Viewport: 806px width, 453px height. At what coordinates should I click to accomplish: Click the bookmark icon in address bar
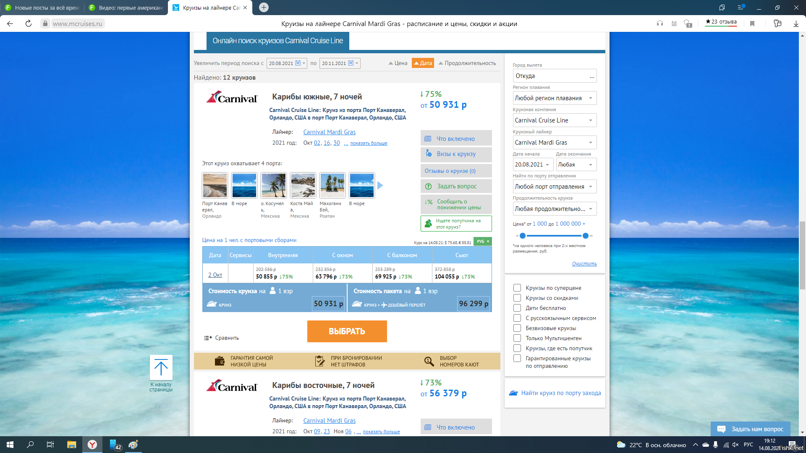pyautogui.click(x=752, y=24)
